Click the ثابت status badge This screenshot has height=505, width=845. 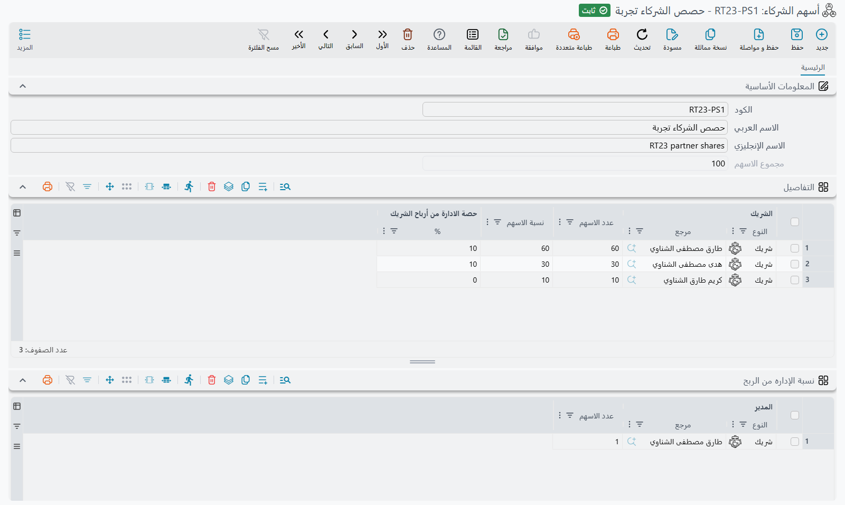[x=595, y=11]
